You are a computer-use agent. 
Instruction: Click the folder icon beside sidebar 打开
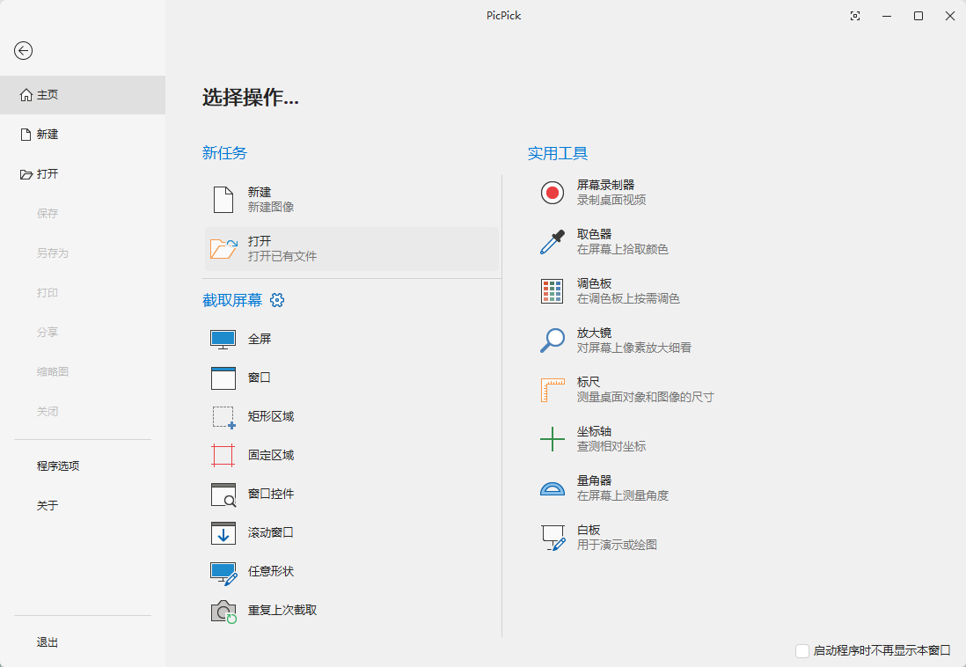(x=26, y=174)
